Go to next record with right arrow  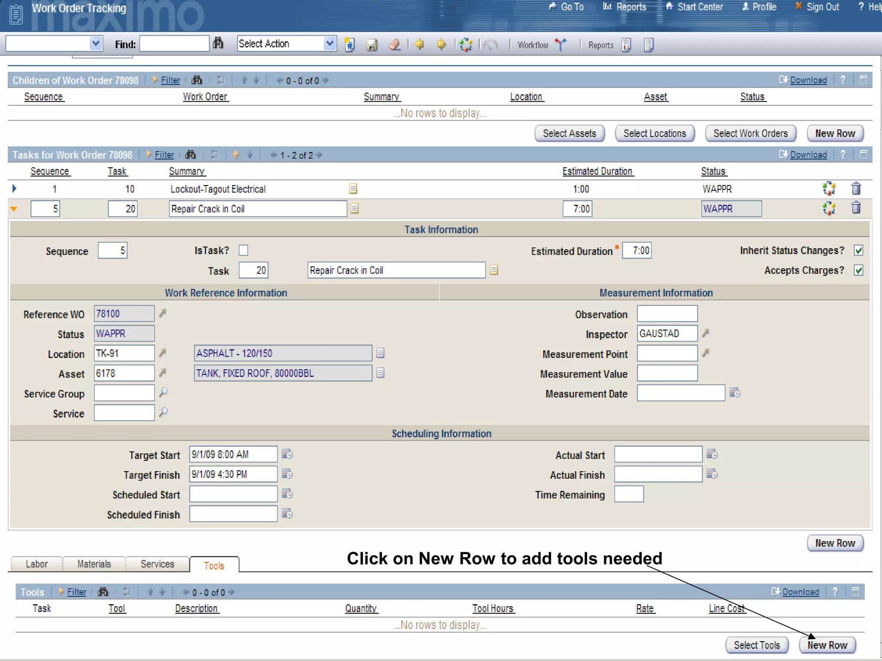tap(441, 44)
